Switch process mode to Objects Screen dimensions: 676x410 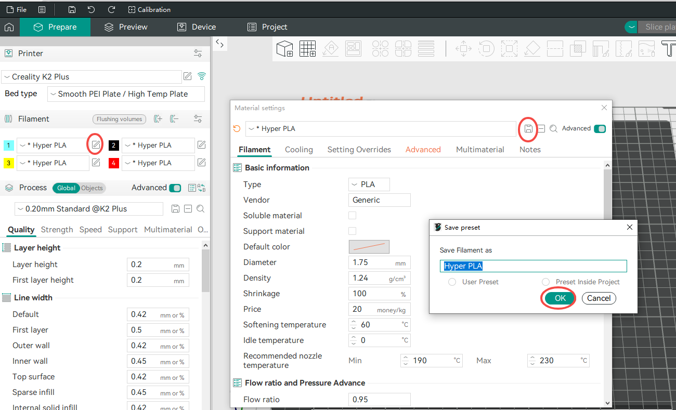[x=92, y=188]
